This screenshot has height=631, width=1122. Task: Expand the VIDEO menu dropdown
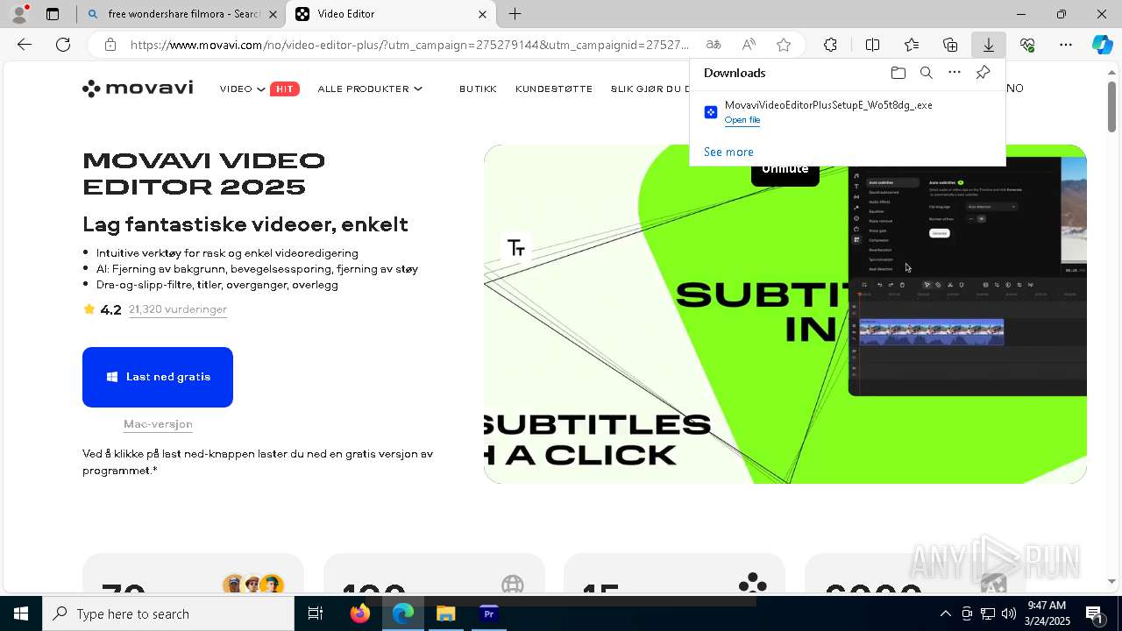[x=243, y=89]
